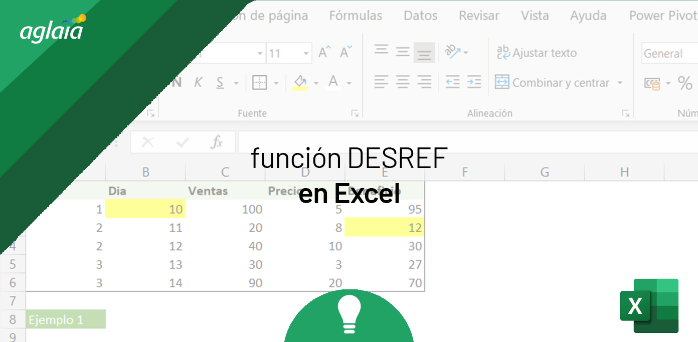Select row 7 header
Viewport: 698px width, 342px height.
click(13, 301)
